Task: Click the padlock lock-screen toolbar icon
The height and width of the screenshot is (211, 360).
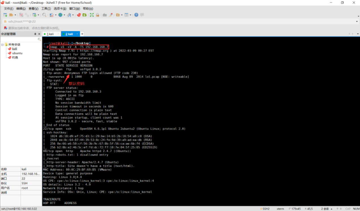Action: click(x=98, y=15)
